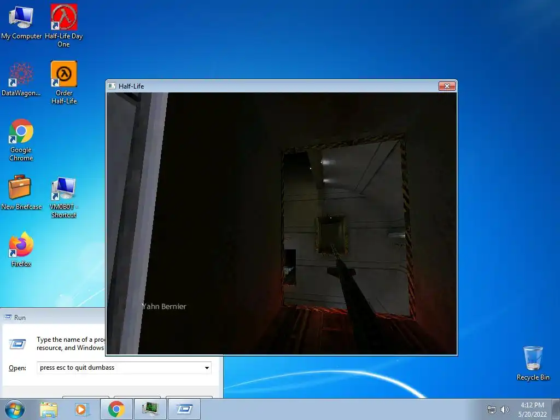Open the network status tray icon

pyautogui.click(x=492, y=410)
